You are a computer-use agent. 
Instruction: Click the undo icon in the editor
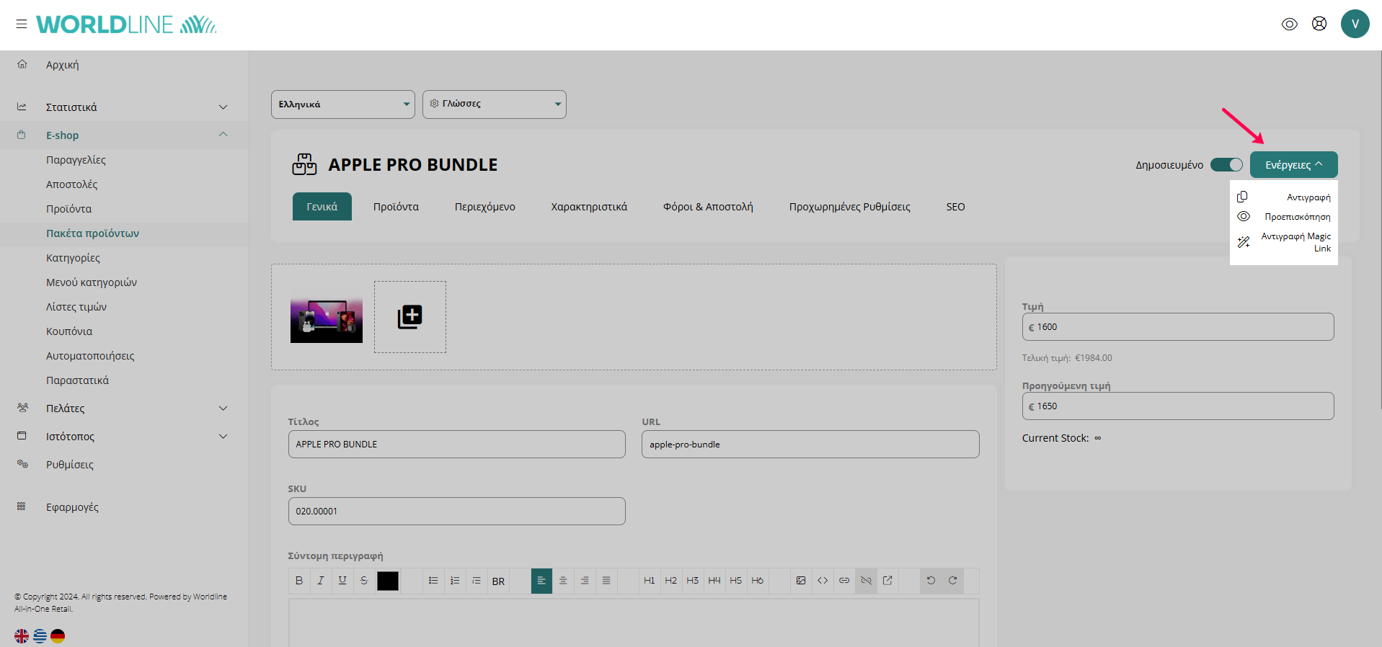(931, 581)
